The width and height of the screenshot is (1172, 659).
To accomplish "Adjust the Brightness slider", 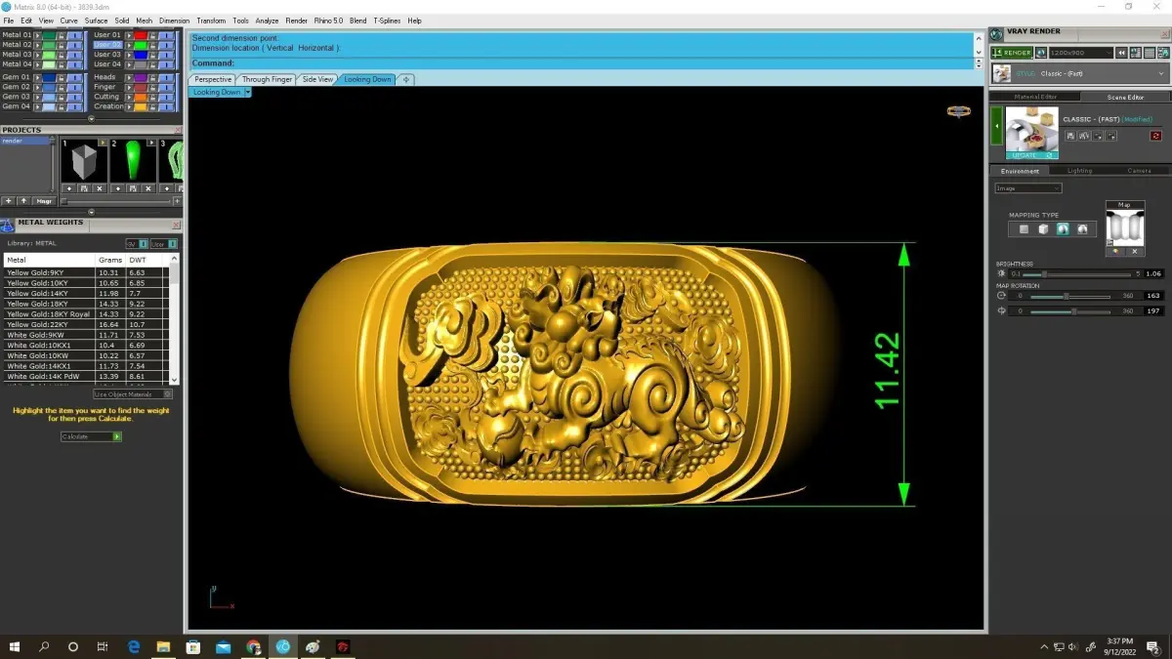I will point(1044,274).
